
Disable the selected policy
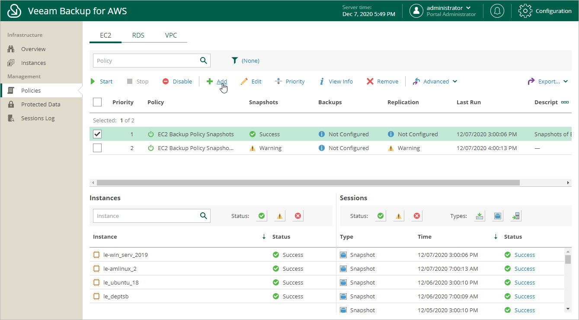177,81
